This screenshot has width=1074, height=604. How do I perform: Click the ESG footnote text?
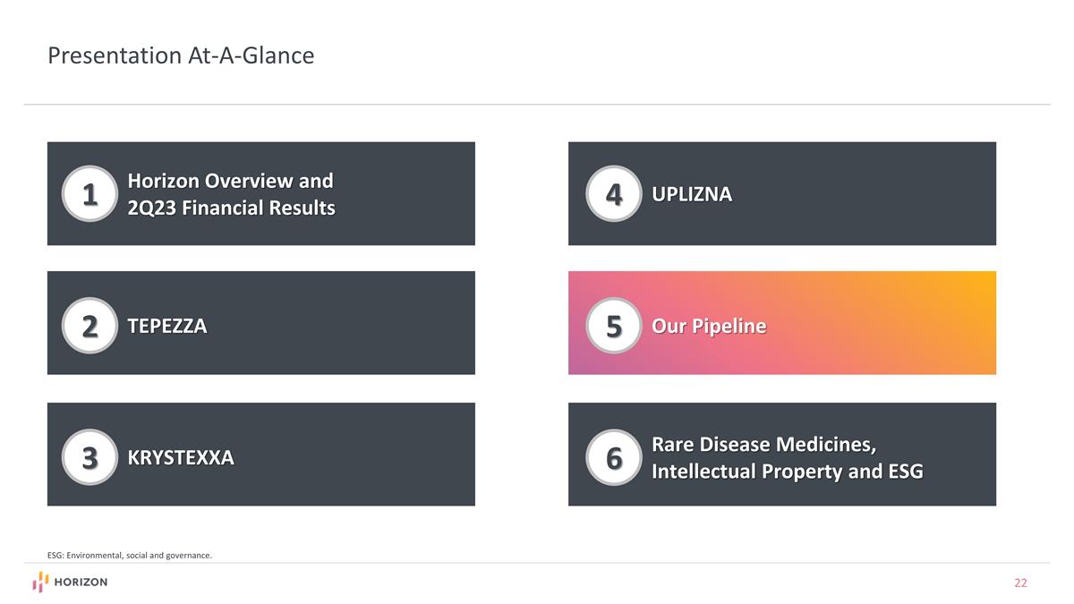(130, 556)
